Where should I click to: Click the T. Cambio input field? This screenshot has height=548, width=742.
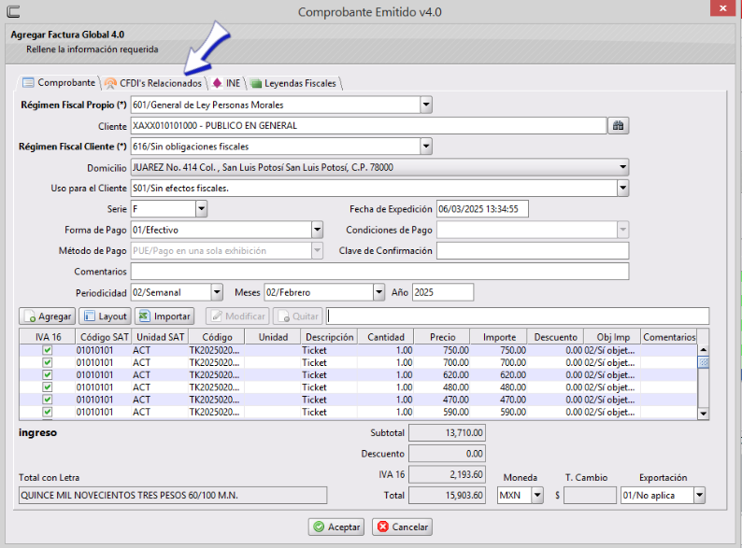click(590, 495)
